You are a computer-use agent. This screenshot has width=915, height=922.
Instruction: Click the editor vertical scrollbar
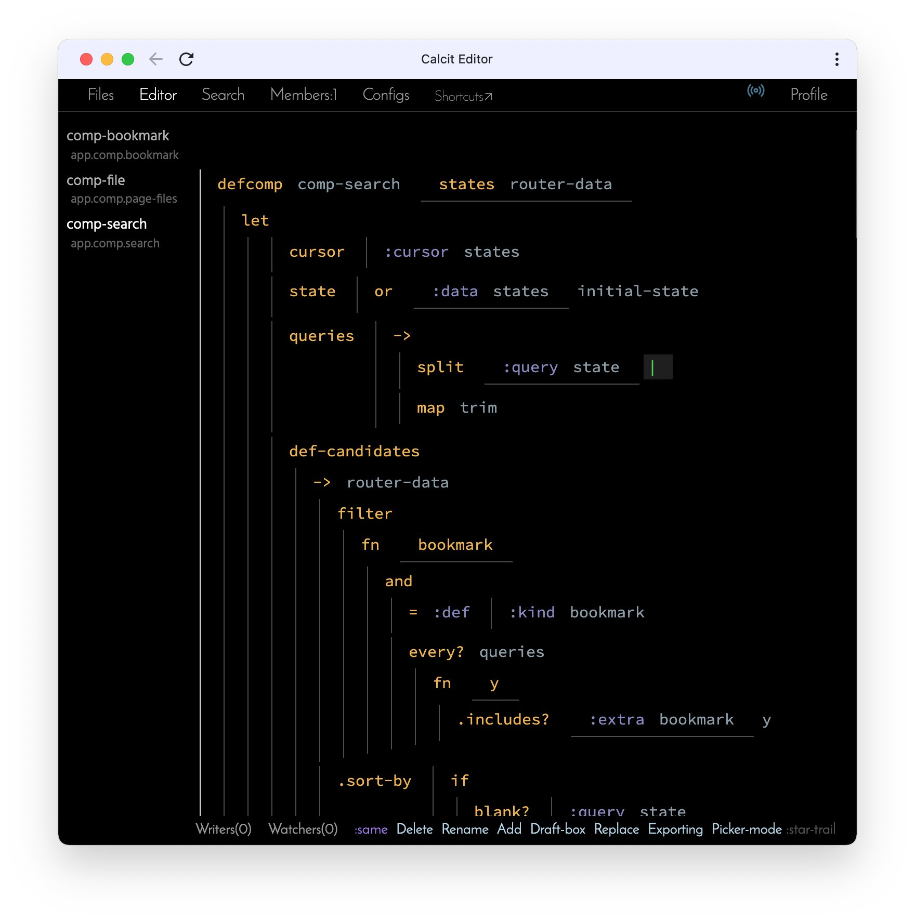click(x=855, y=185)
